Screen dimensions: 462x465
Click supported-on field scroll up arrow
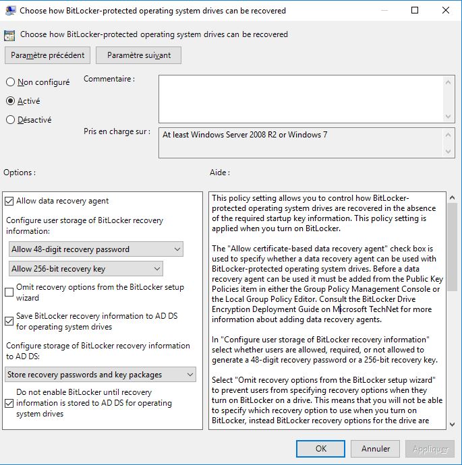pyautogui.click(x=448, y=135)
